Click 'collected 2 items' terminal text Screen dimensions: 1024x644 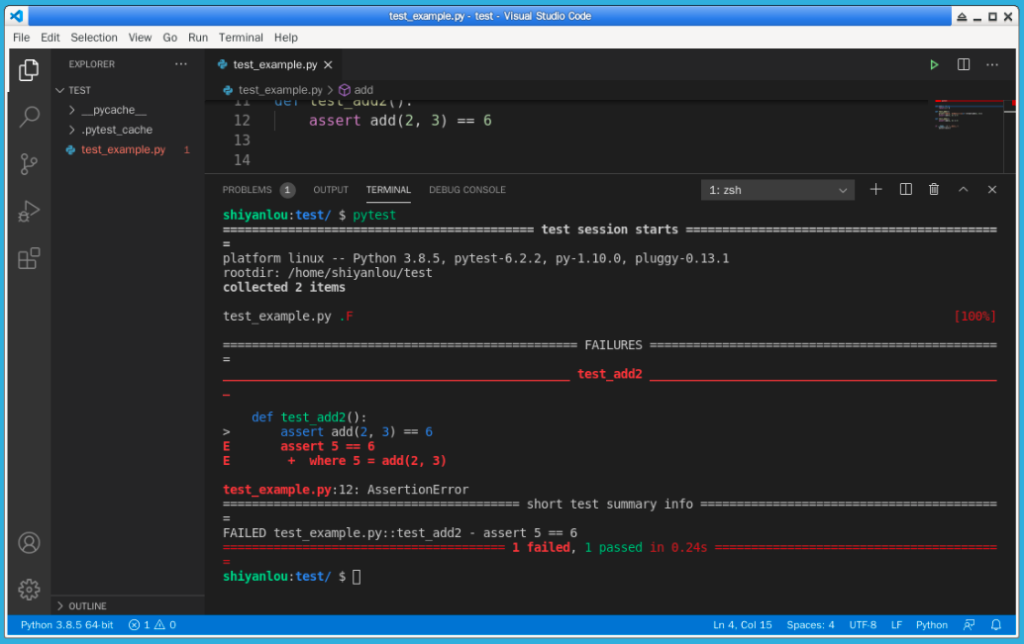(x=284, y=288)
